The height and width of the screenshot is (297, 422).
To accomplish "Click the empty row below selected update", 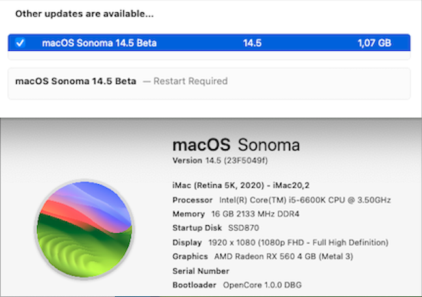I will coord(209,55).
